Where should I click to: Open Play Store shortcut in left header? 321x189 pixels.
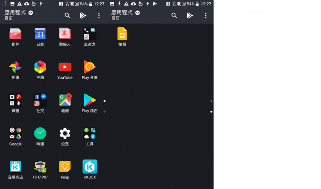tap(83, 15)
